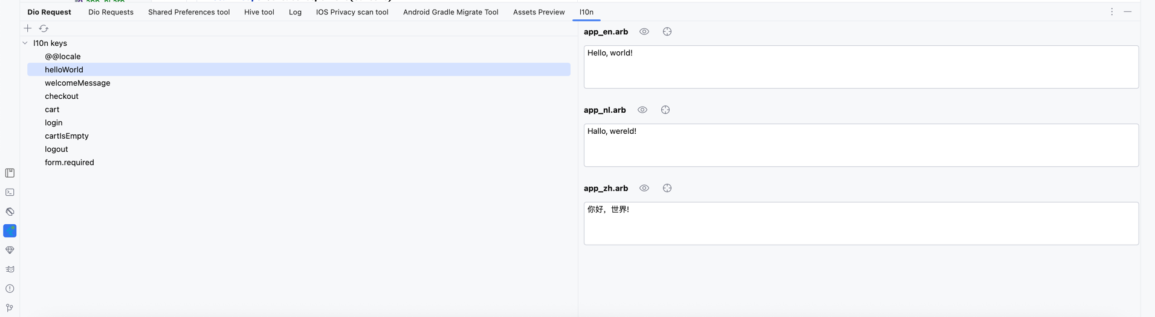Screen dimensions: 1155x317
Task: Open the Git branch icon in sidebar
Action: click(10, 307)
